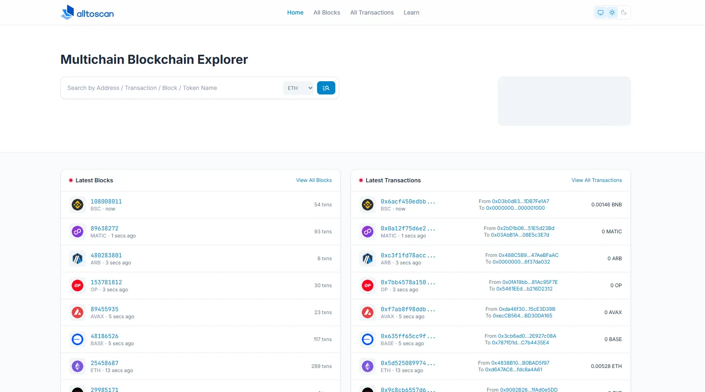Screen dimensions: 705x392
Task: Click Arbitrum icon in Latest Transactions
Action: point(368,259)
